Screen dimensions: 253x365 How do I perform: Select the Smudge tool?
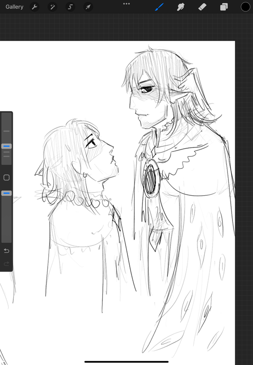(x=181, y=7)
